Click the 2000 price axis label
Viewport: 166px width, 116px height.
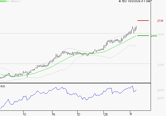tap(160, 65)
